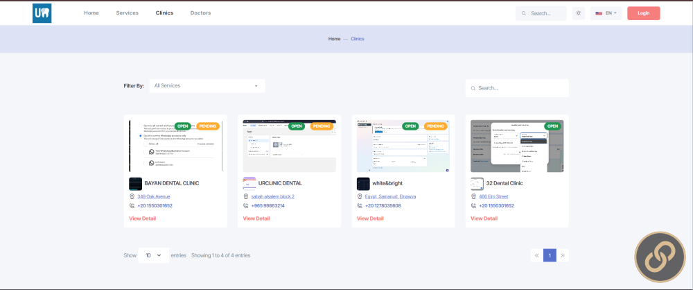Click the 32 Dental Clinic logo avatar
The image size is (693, 290).
click(477, 184)
